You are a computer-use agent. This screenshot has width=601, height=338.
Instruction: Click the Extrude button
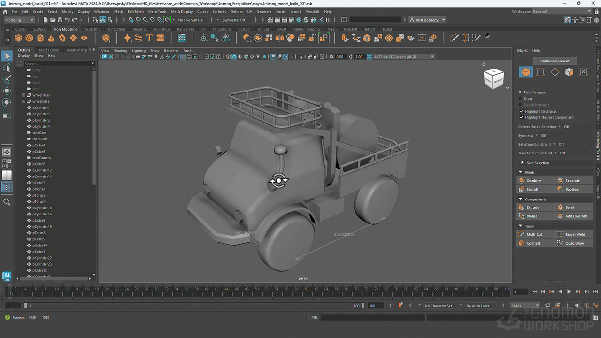click(533, 207)
